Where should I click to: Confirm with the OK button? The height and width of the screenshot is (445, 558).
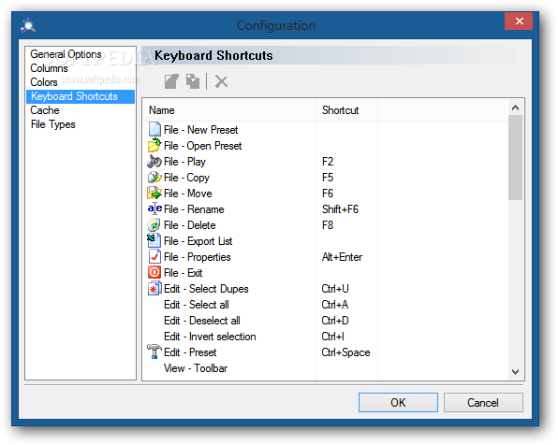point(398,402)
